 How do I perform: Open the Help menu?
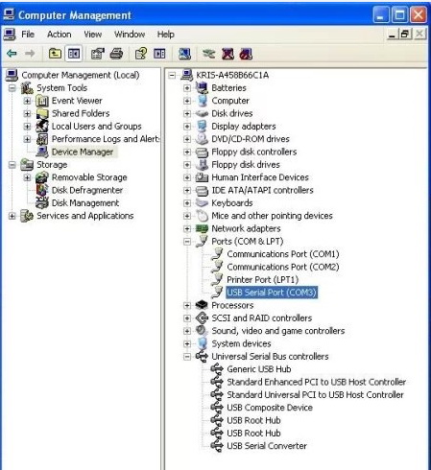pyautogui.click(x=166, y=35)
